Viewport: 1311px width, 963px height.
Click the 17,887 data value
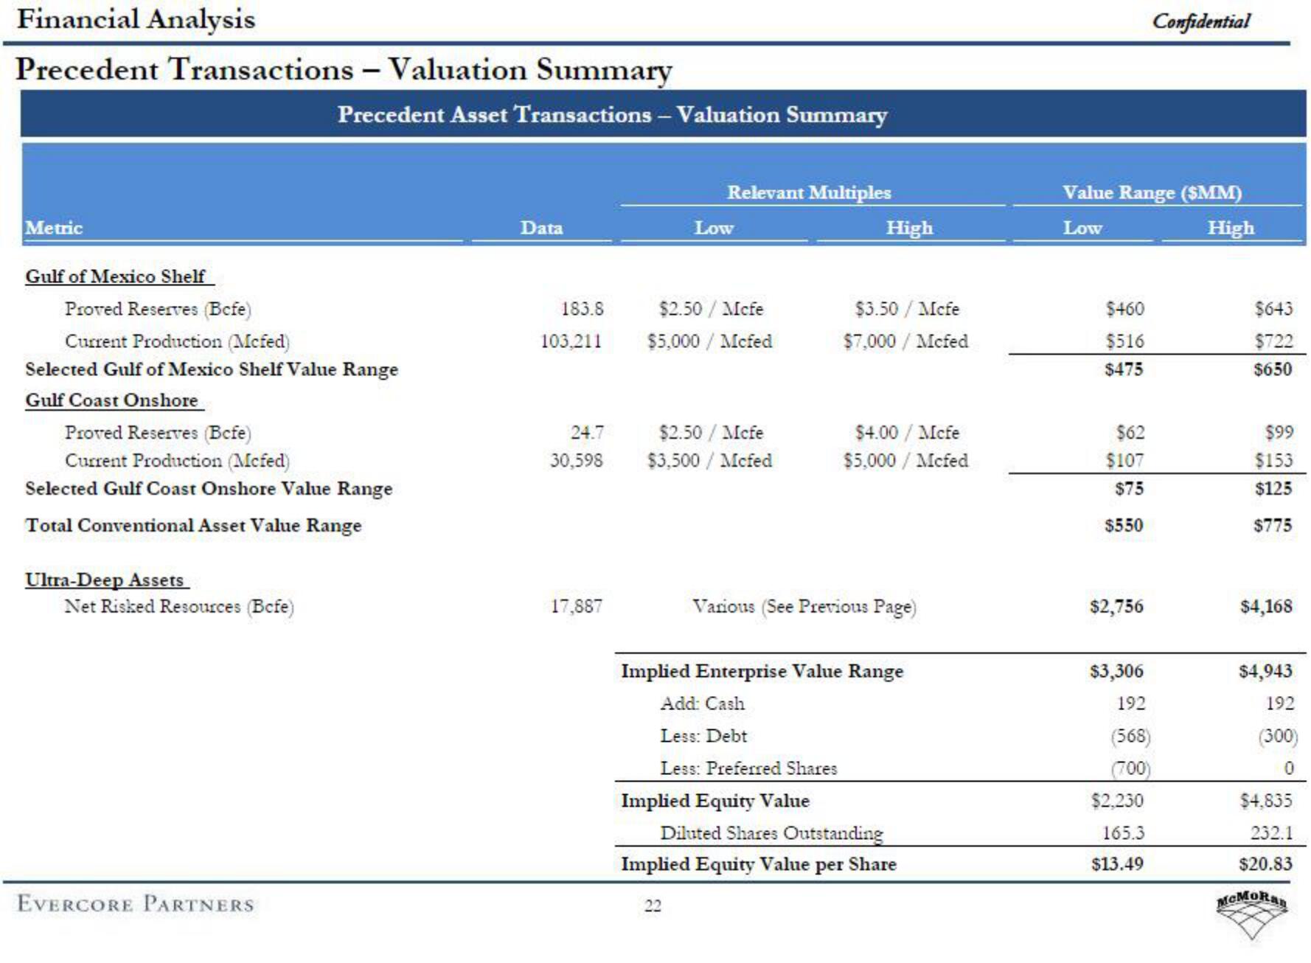pos(577,607)
